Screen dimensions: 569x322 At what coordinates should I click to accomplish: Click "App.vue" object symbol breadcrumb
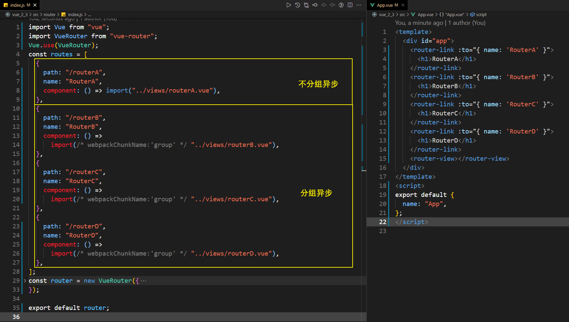click(x=455, y=14)
